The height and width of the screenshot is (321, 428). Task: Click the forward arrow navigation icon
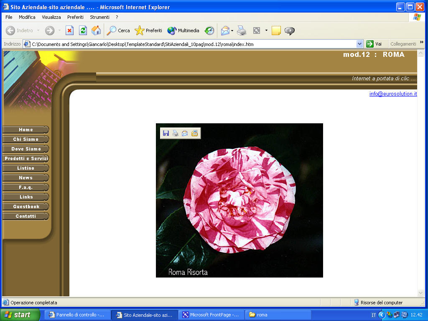pos(50,31)
